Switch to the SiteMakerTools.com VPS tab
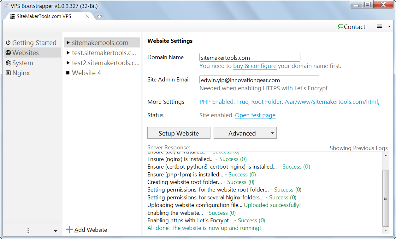This screenshot has height=239, width=396. pyautogui.click(x=44, y=16)
